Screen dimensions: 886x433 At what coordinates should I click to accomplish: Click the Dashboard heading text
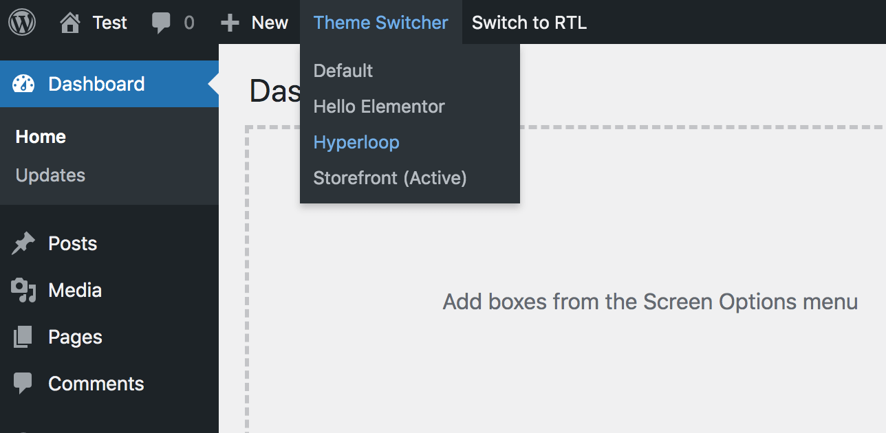pyautogui.click(x=277, y=90)
